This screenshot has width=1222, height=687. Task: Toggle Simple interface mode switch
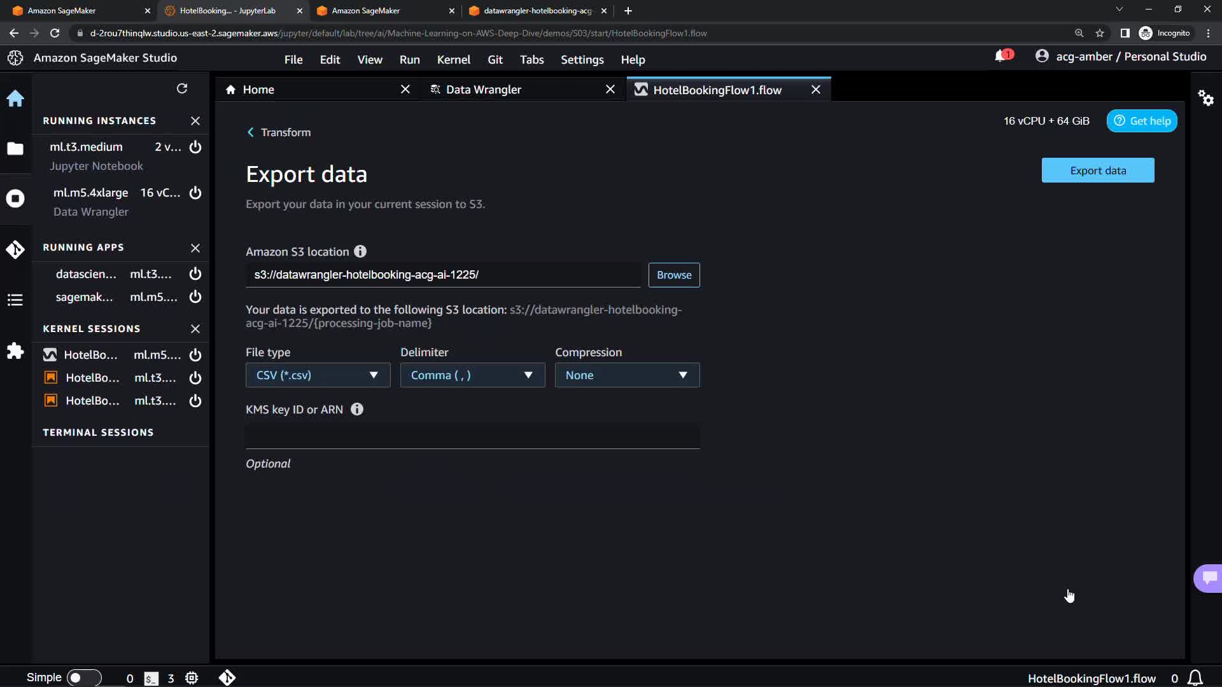[x=83, y=677]
